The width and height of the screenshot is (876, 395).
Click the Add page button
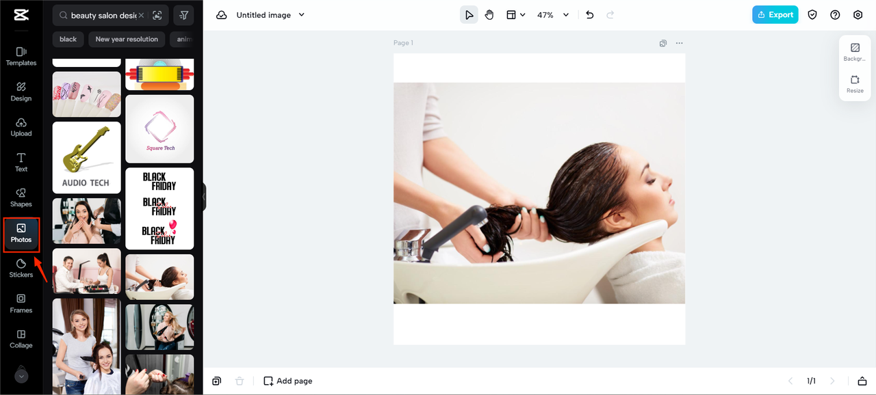coord(288,381)
